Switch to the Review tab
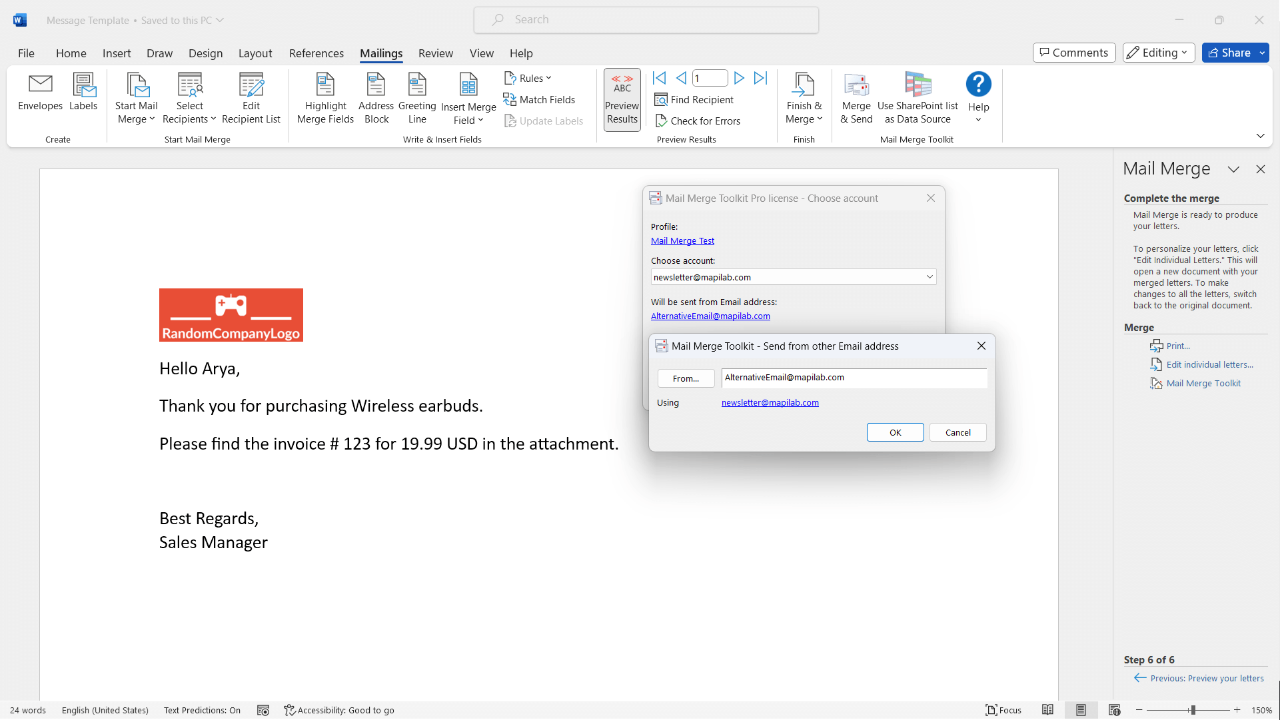1280x720 pixels. click(436, 53)
